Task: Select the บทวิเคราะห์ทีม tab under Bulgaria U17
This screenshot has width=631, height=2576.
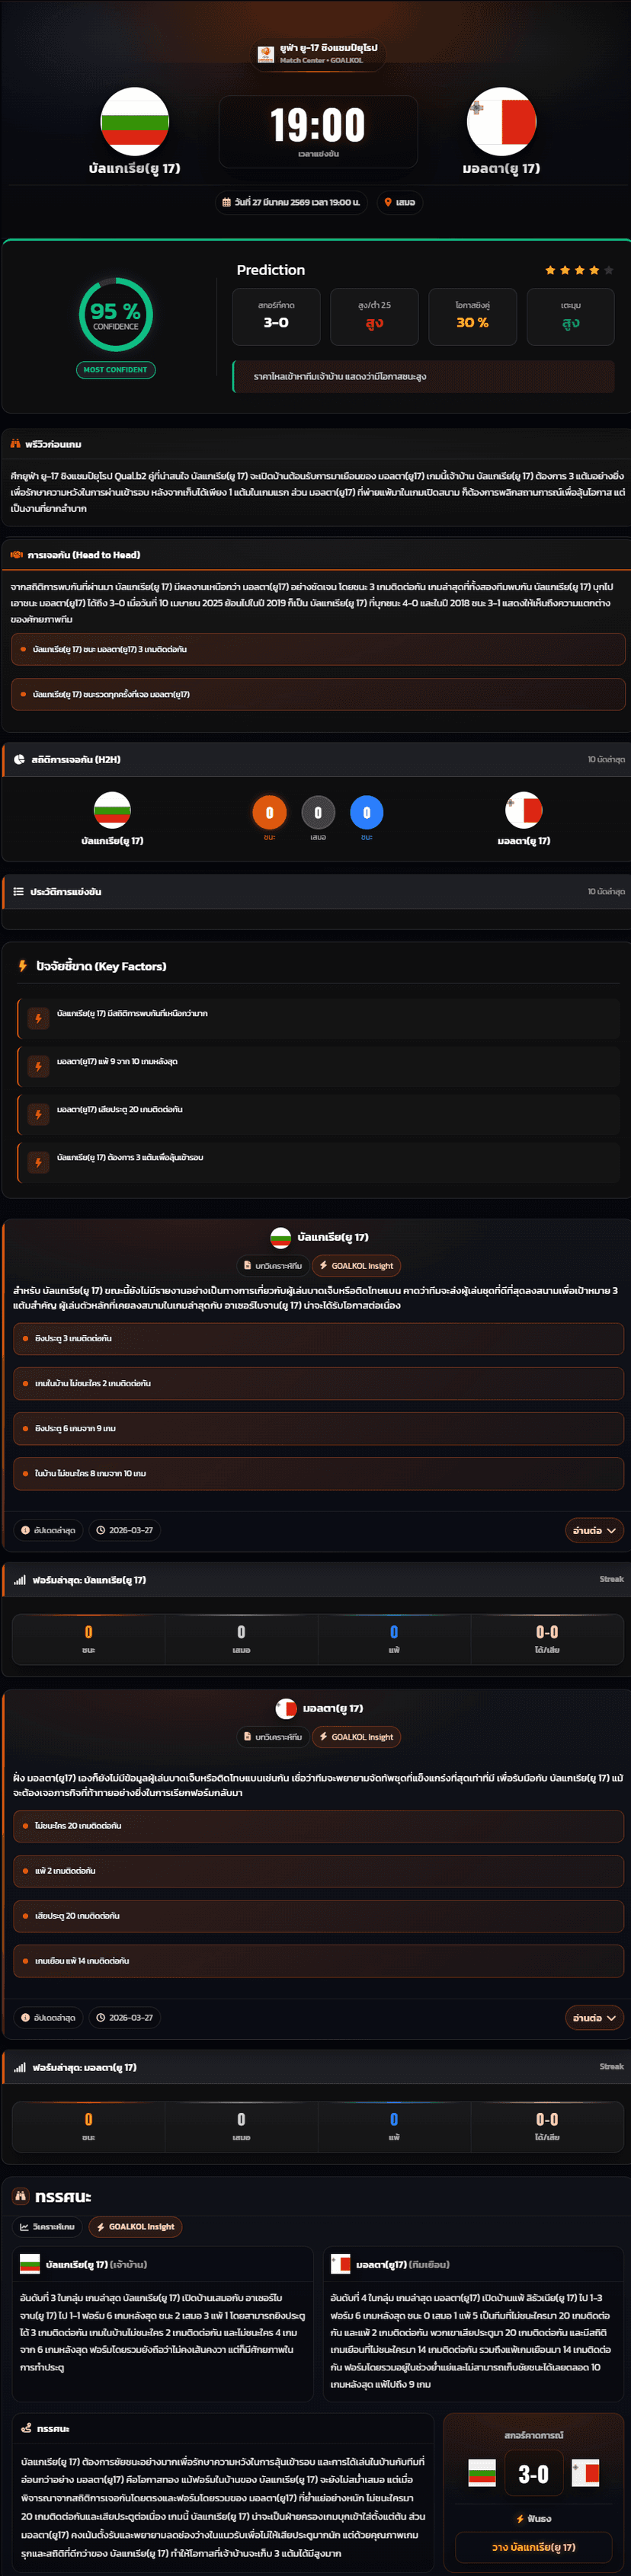Action: [273, 1266]
